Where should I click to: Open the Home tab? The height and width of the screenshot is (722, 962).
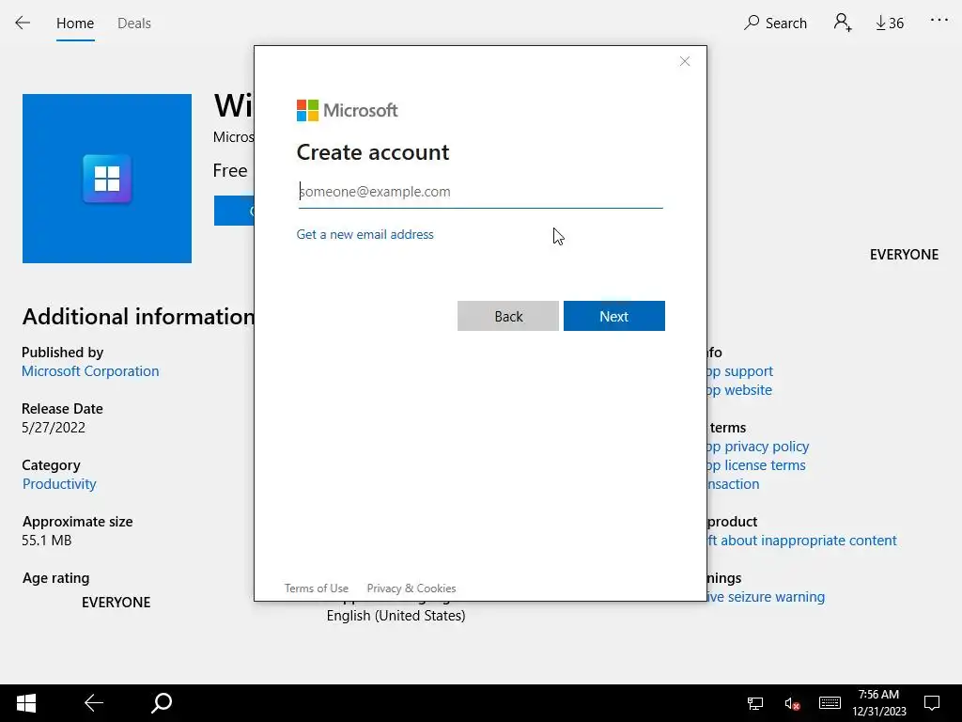(x=75, y=24)
